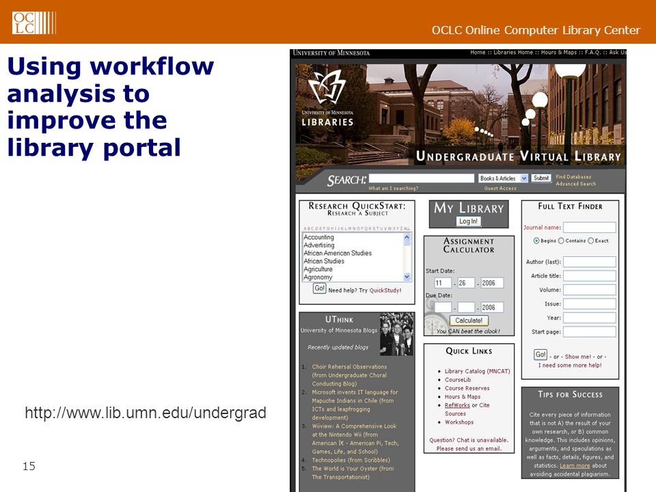Viewport: 656px width, 492px height.
Task: Click the subject list scroll-up arrow
Action: point(407,237)
